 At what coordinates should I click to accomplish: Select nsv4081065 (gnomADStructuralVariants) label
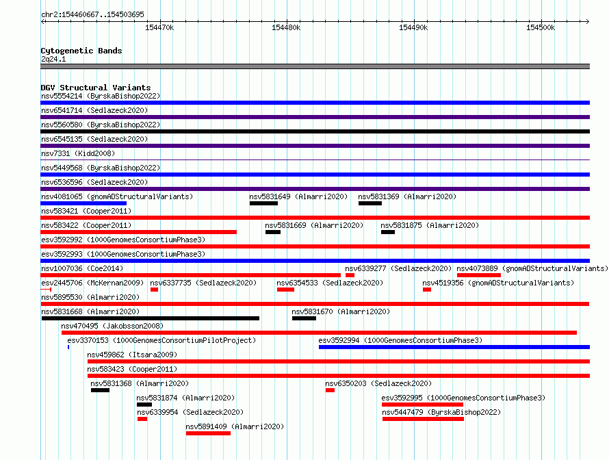tap(117, 196)
